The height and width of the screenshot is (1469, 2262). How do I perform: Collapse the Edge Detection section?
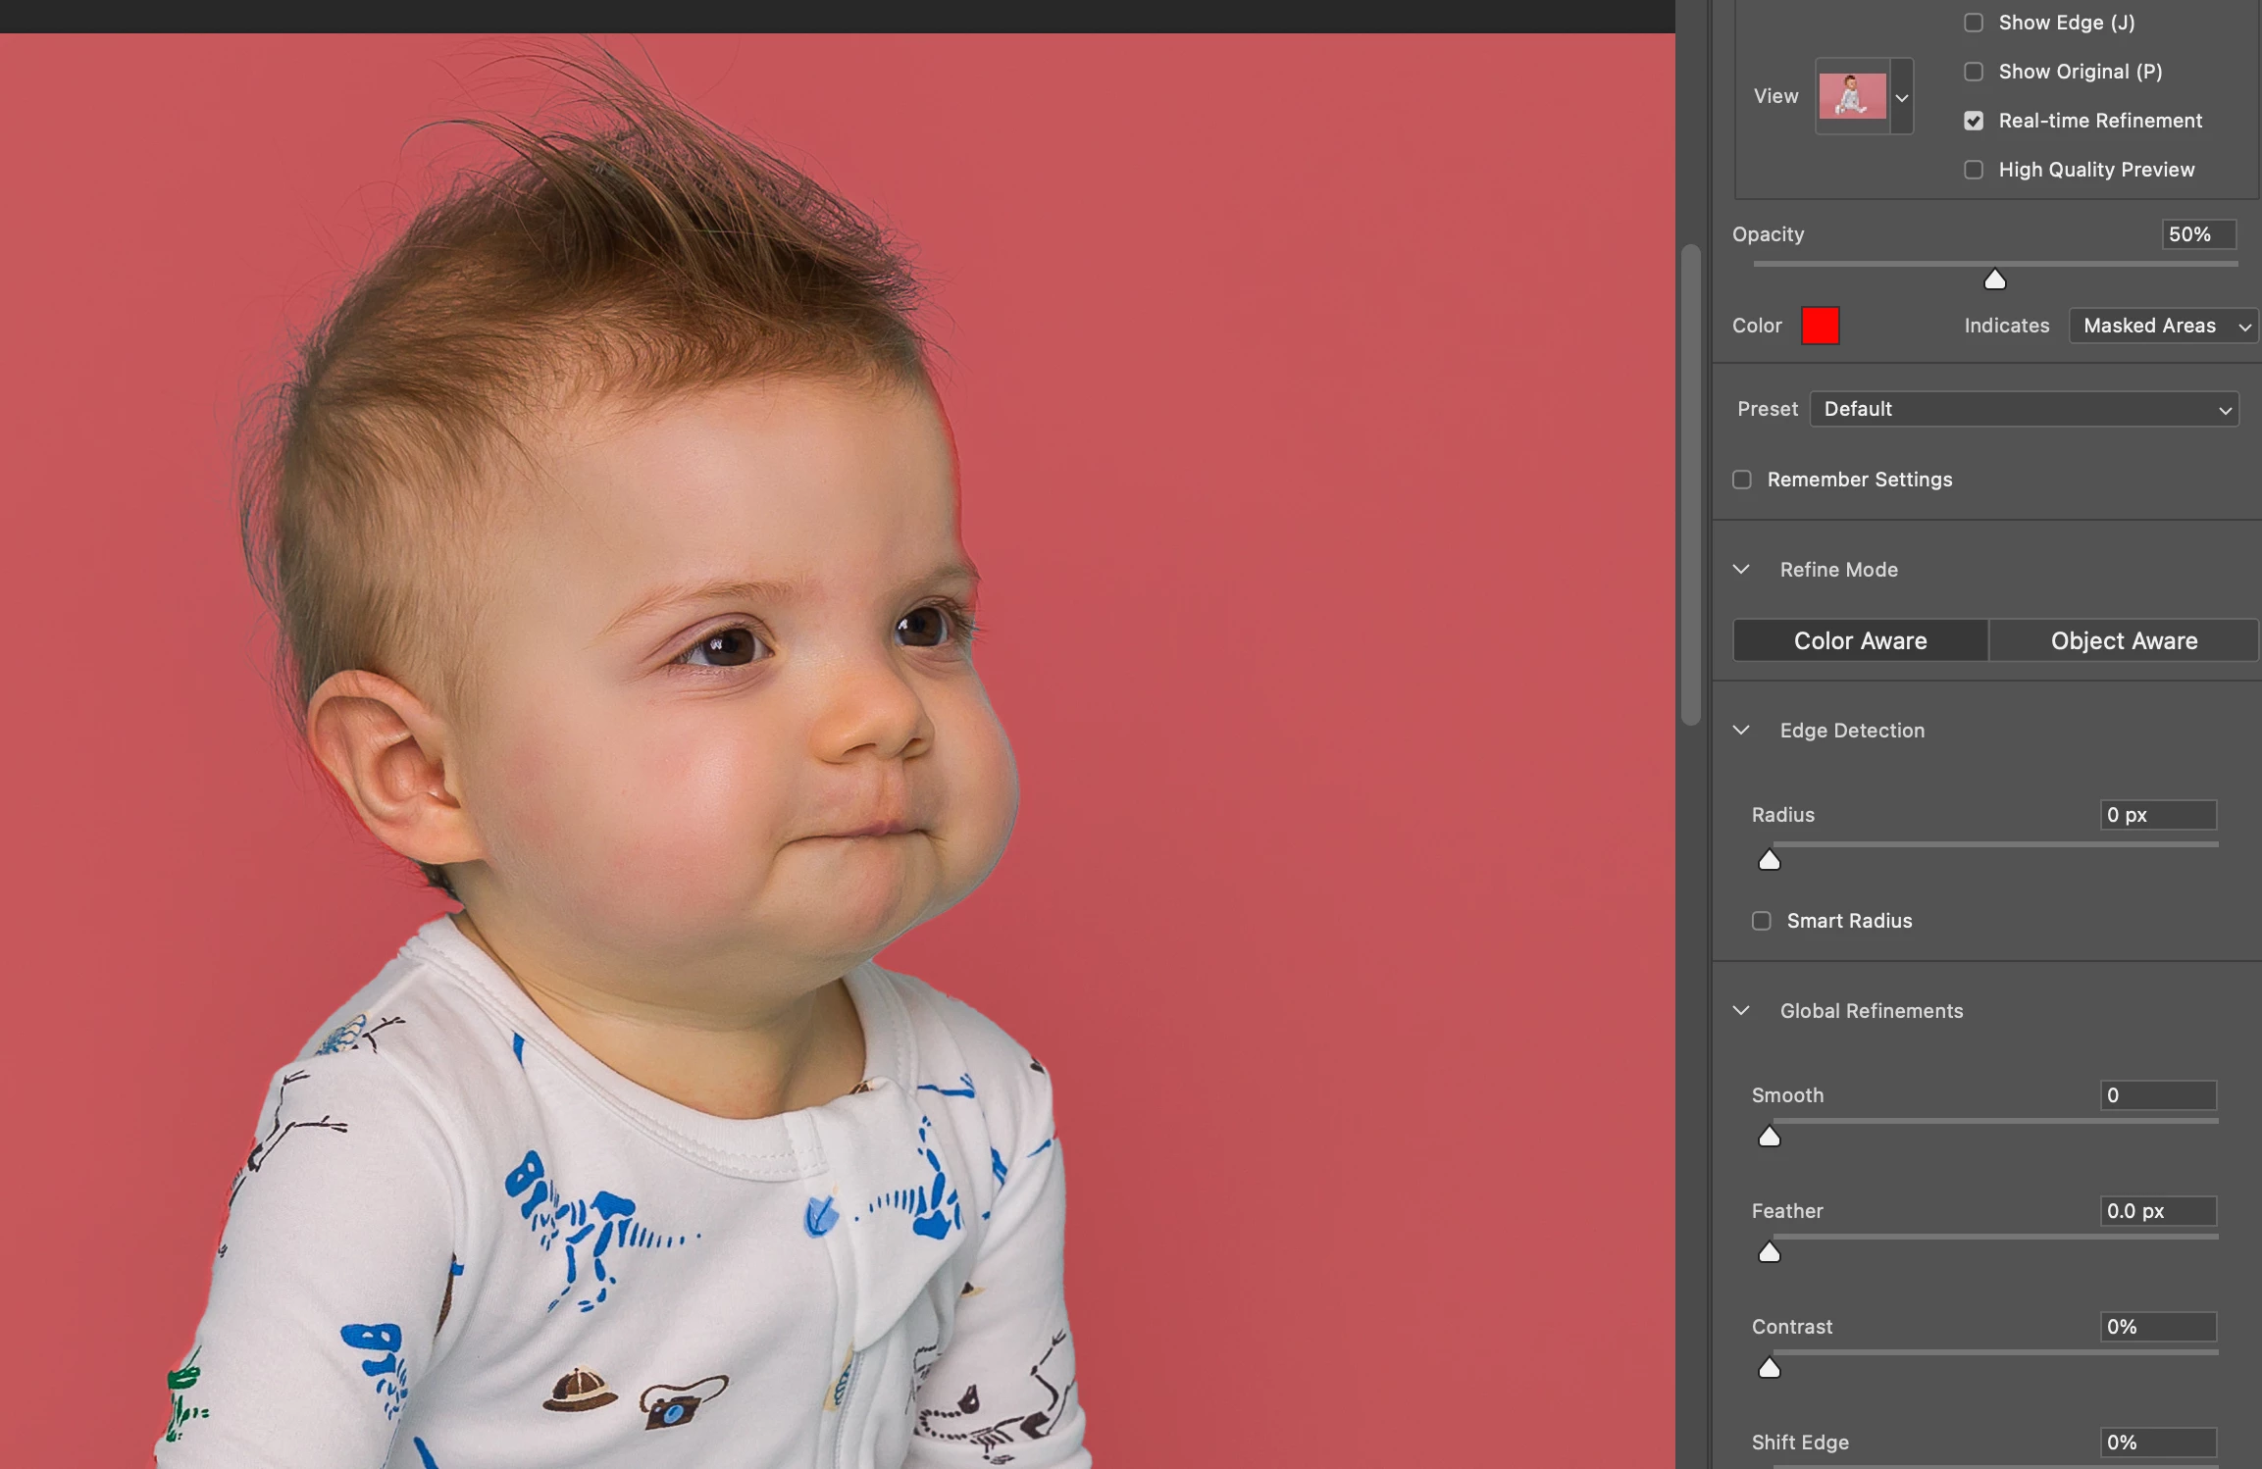(x=1741, y=731)
